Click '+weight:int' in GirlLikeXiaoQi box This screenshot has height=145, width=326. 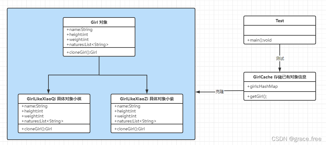(33, 116)
